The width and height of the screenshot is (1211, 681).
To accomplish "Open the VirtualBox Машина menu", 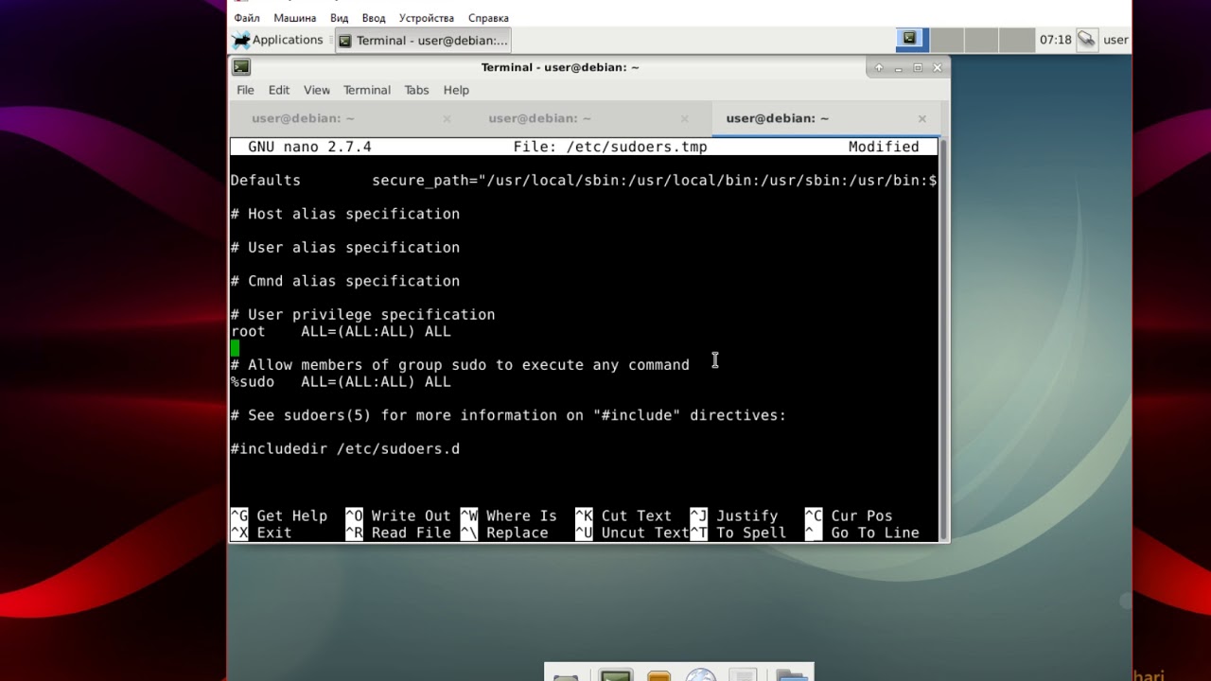I will click(x=295, y=18).
